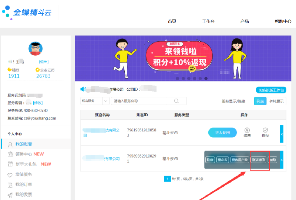Switch to 卡片展示 card view

(x=276, y=101)
